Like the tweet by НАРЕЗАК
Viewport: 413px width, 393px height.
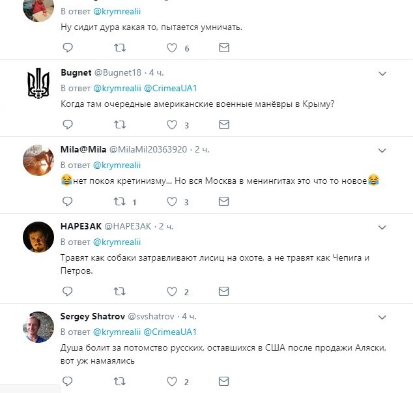(x=172, y=291)
